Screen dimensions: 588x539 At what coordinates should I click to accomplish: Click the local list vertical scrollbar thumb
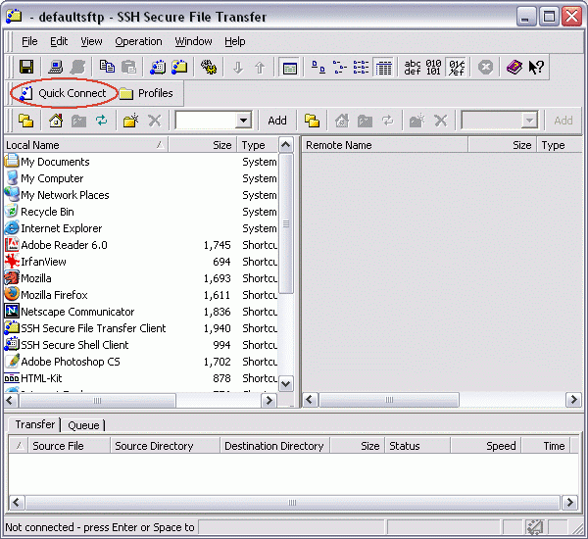point(286,223)
